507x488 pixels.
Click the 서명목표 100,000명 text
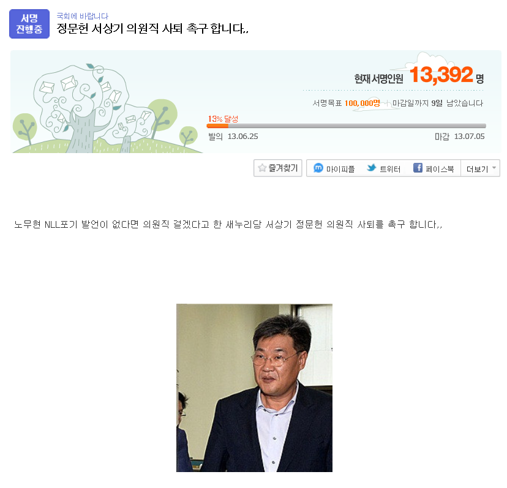click(x=346, y=103)
